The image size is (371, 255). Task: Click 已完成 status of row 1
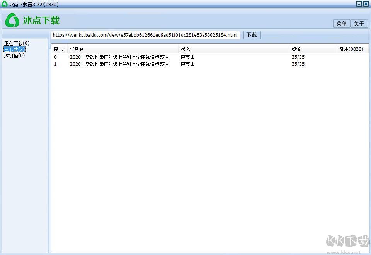(x=188, y=64)
